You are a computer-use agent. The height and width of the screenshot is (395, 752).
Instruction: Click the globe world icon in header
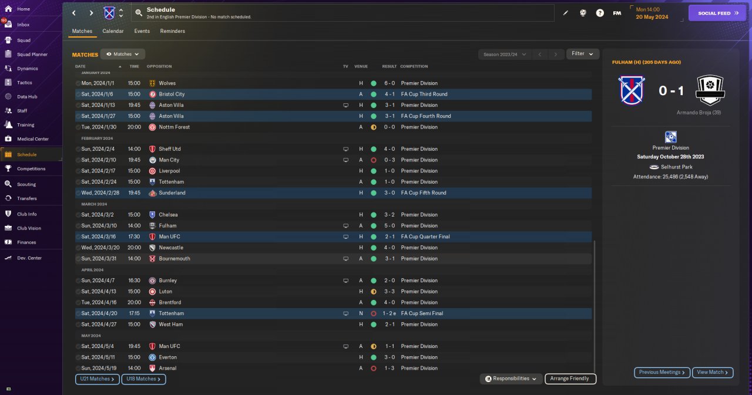pos(583,13)
